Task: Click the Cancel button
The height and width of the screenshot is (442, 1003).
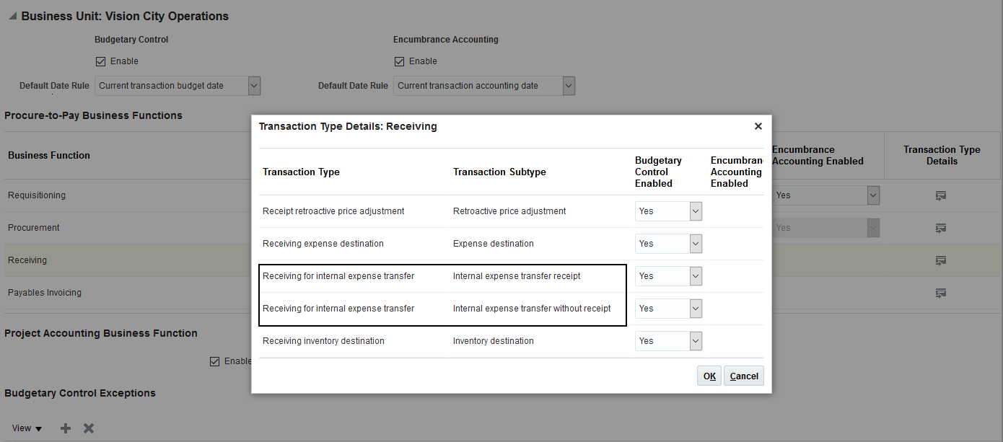Action: click(744, 376)
